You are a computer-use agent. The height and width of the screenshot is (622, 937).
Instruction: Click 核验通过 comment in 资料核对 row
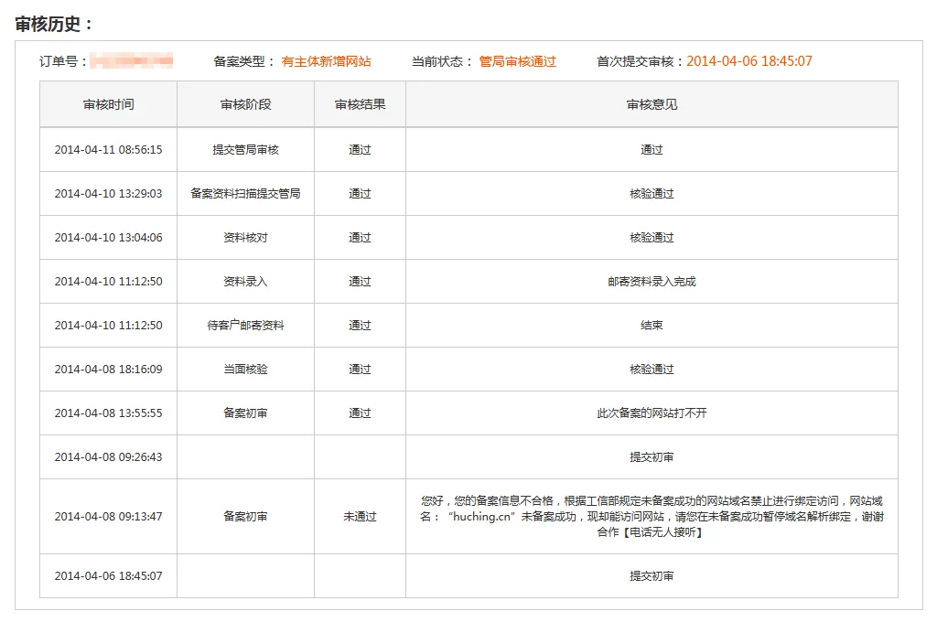[652, 238]
